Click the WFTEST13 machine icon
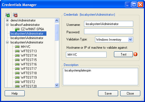 [17, 51]
